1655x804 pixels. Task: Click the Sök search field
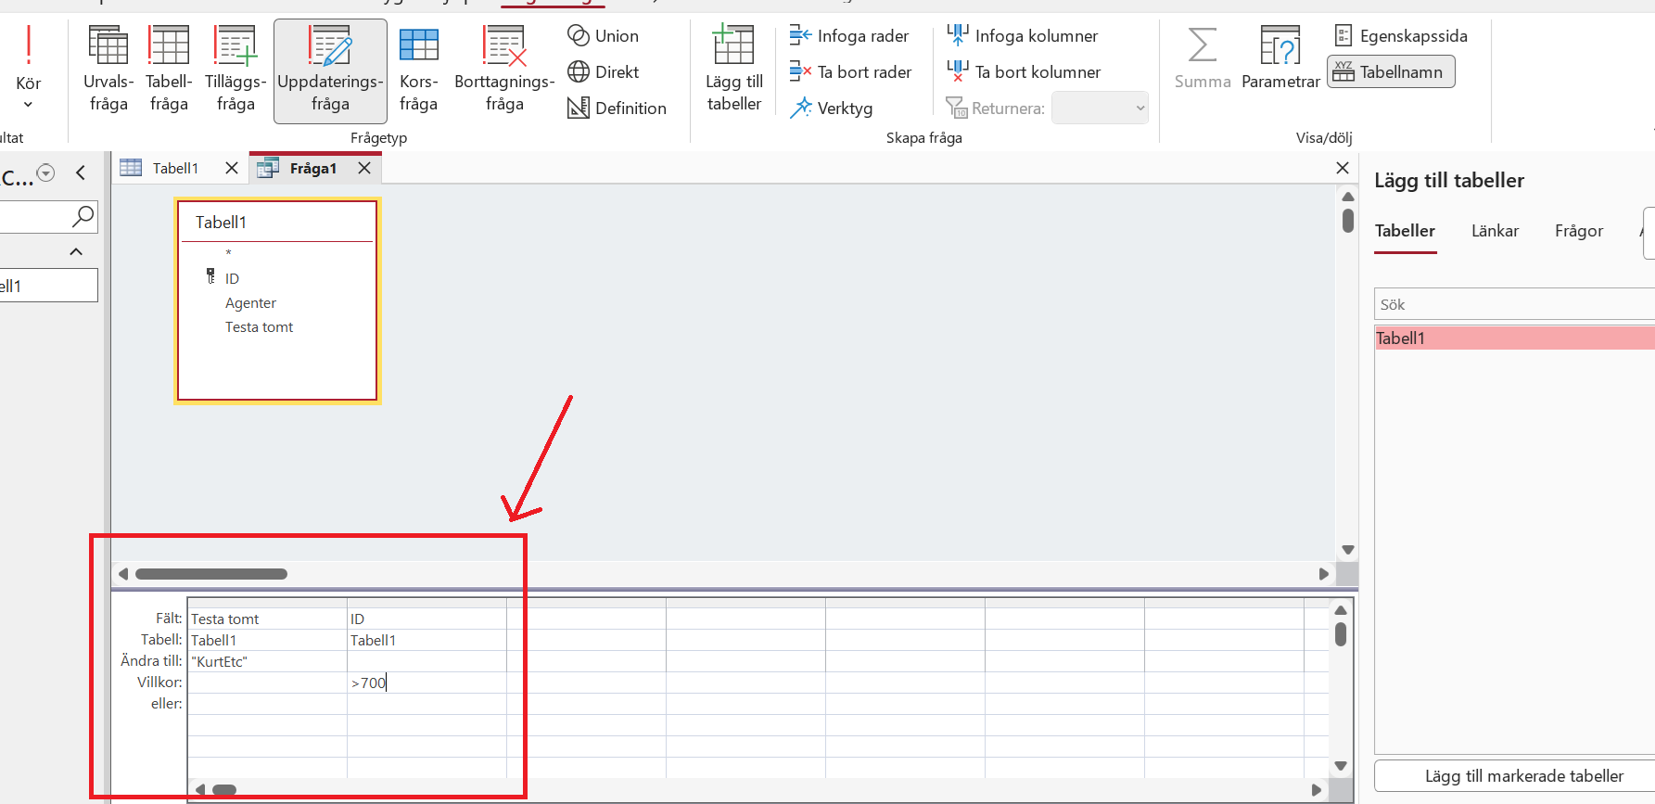[1514, 304]
